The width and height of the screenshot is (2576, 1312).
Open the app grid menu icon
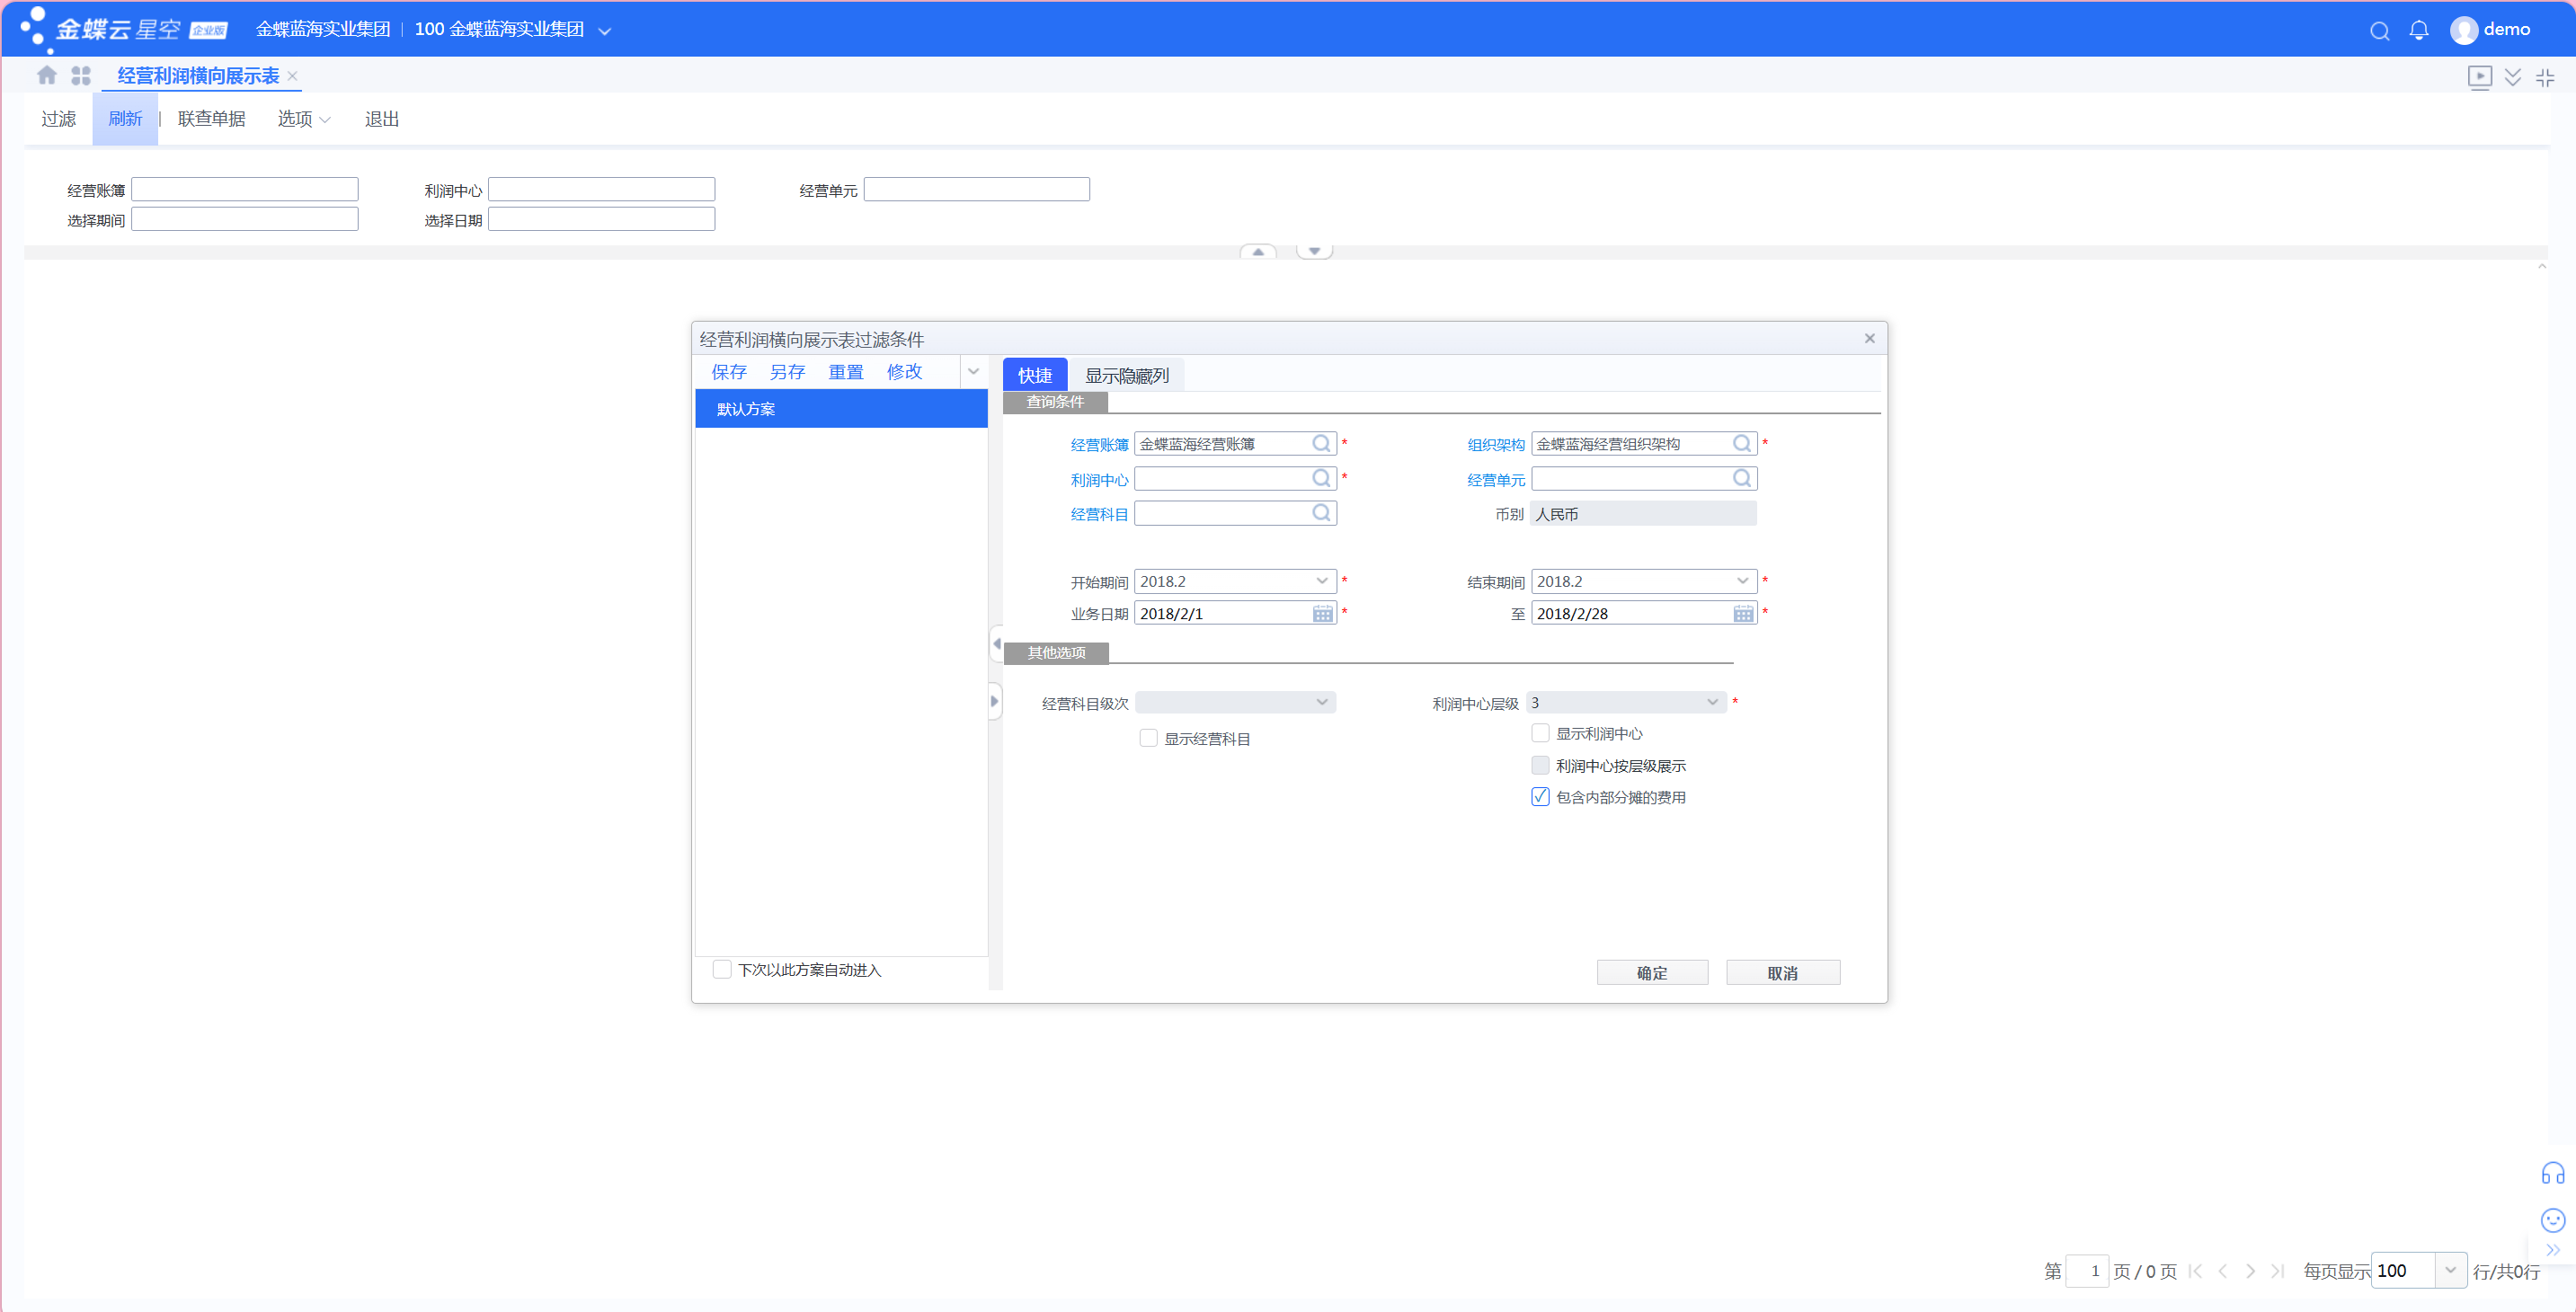(81, 75)
